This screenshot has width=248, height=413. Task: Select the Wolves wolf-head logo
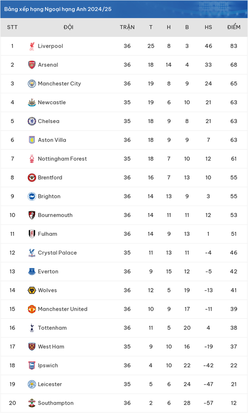point(32,290)
